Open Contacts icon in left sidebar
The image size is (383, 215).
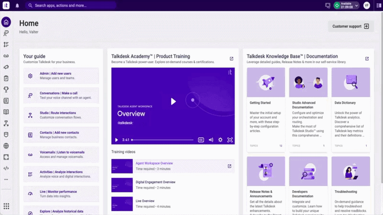coord(6,101)
